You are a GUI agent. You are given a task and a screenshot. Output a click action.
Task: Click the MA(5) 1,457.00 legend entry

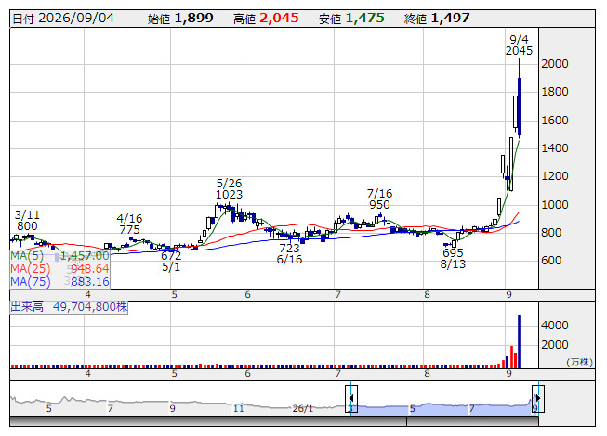click(x=59, y=256)
